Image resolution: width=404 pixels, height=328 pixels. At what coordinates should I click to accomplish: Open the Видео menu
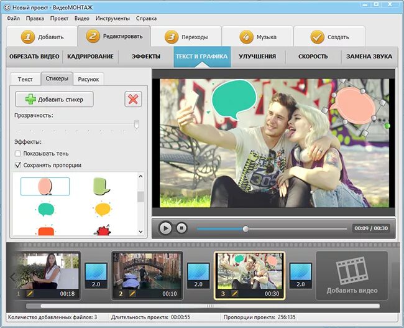pos(81,19)
